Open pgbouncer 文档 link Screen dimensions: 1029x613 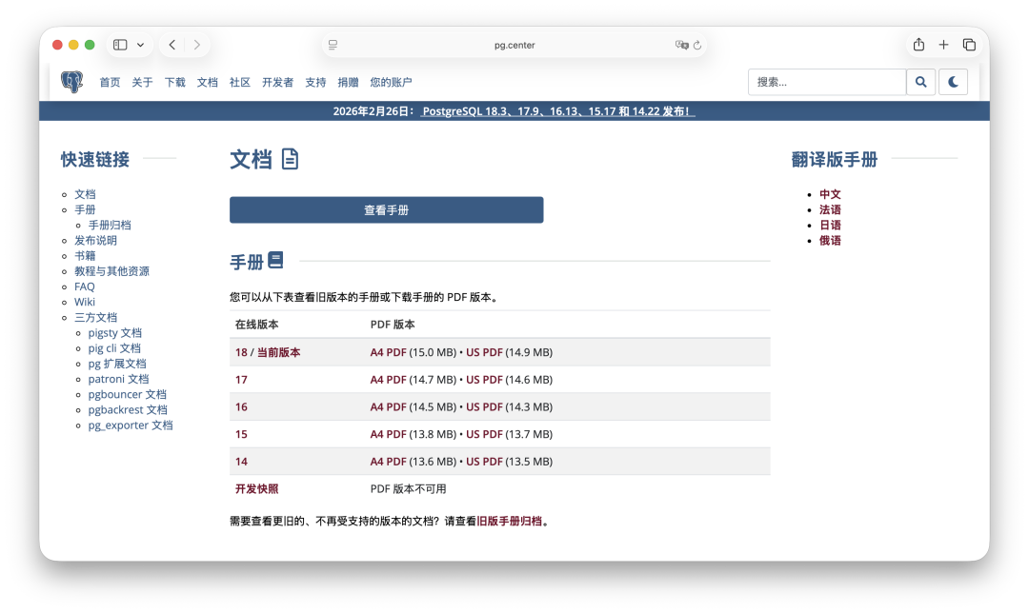[128, 394]
